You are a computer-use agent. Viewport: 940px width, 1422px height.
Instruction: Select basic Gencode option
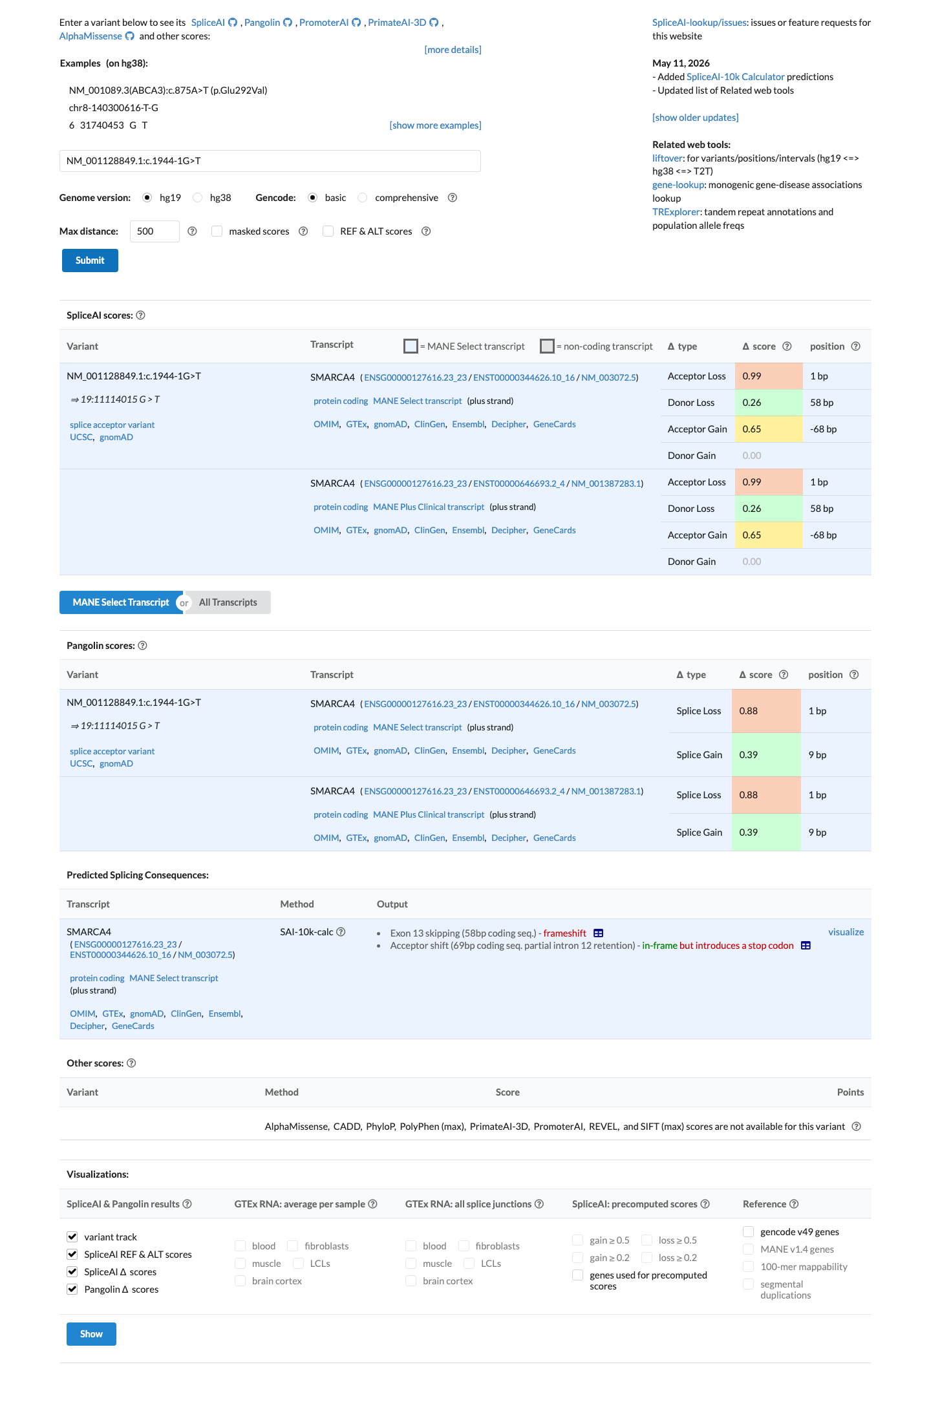[x=313, y=198]
